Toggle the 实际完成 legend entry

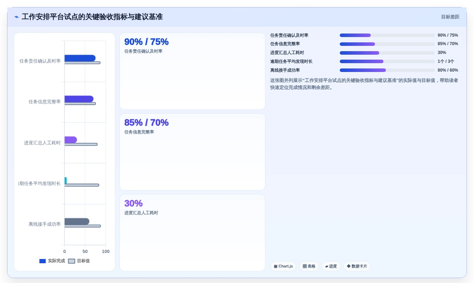pyautogui.click(x=52, y=261)
